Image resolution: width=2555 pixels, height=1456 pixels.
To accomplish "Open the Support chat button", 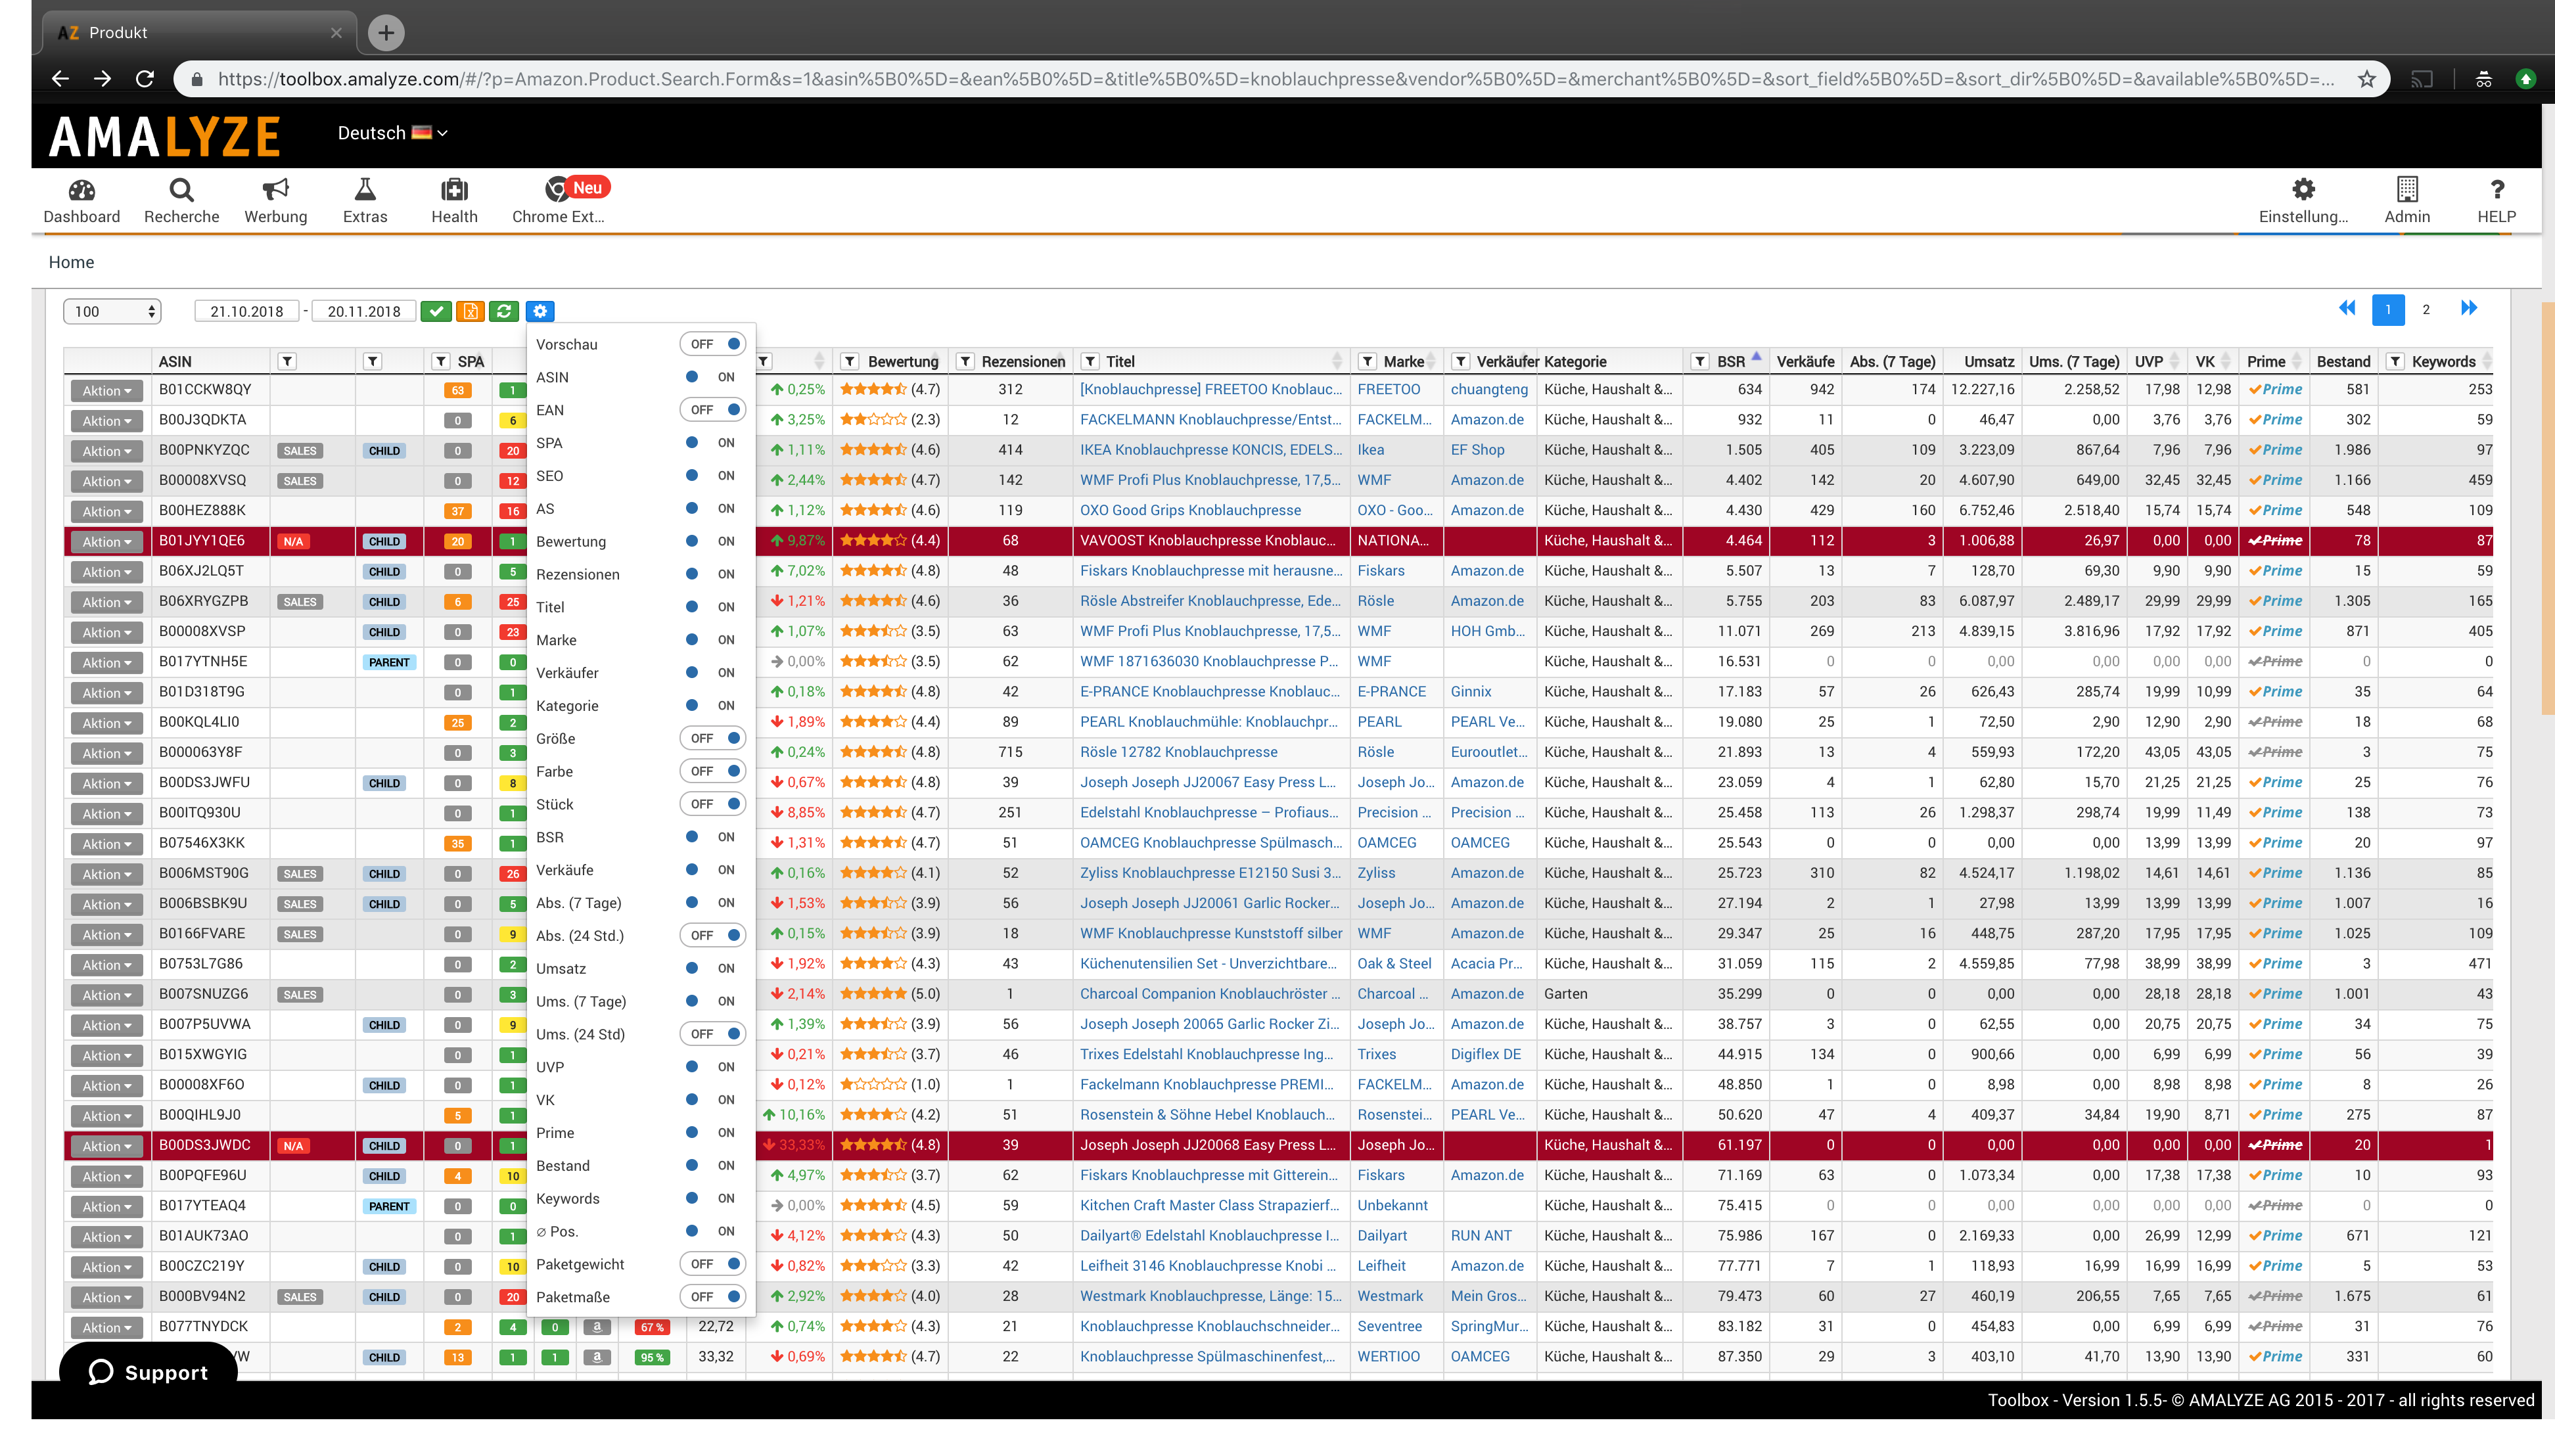I will coord(148,1372).
